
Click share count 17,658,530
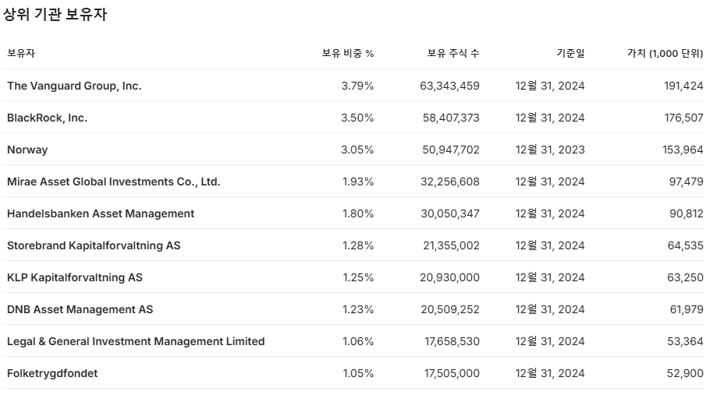(x=452, y=341)
